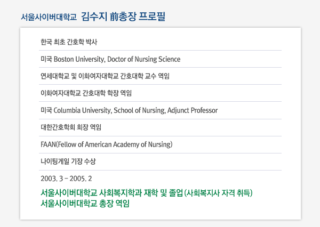Click the 프로필 word in the heading

click(152, 17)
